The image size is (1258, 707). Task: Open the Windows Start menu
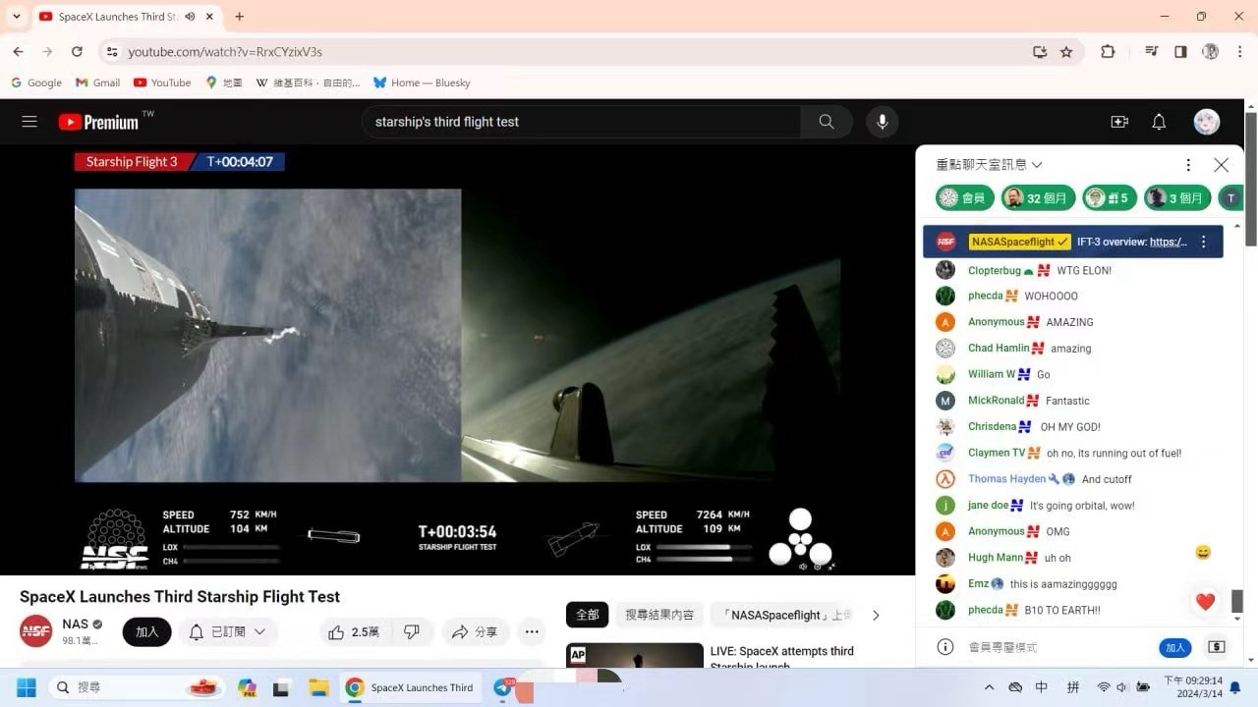(26, 687)
